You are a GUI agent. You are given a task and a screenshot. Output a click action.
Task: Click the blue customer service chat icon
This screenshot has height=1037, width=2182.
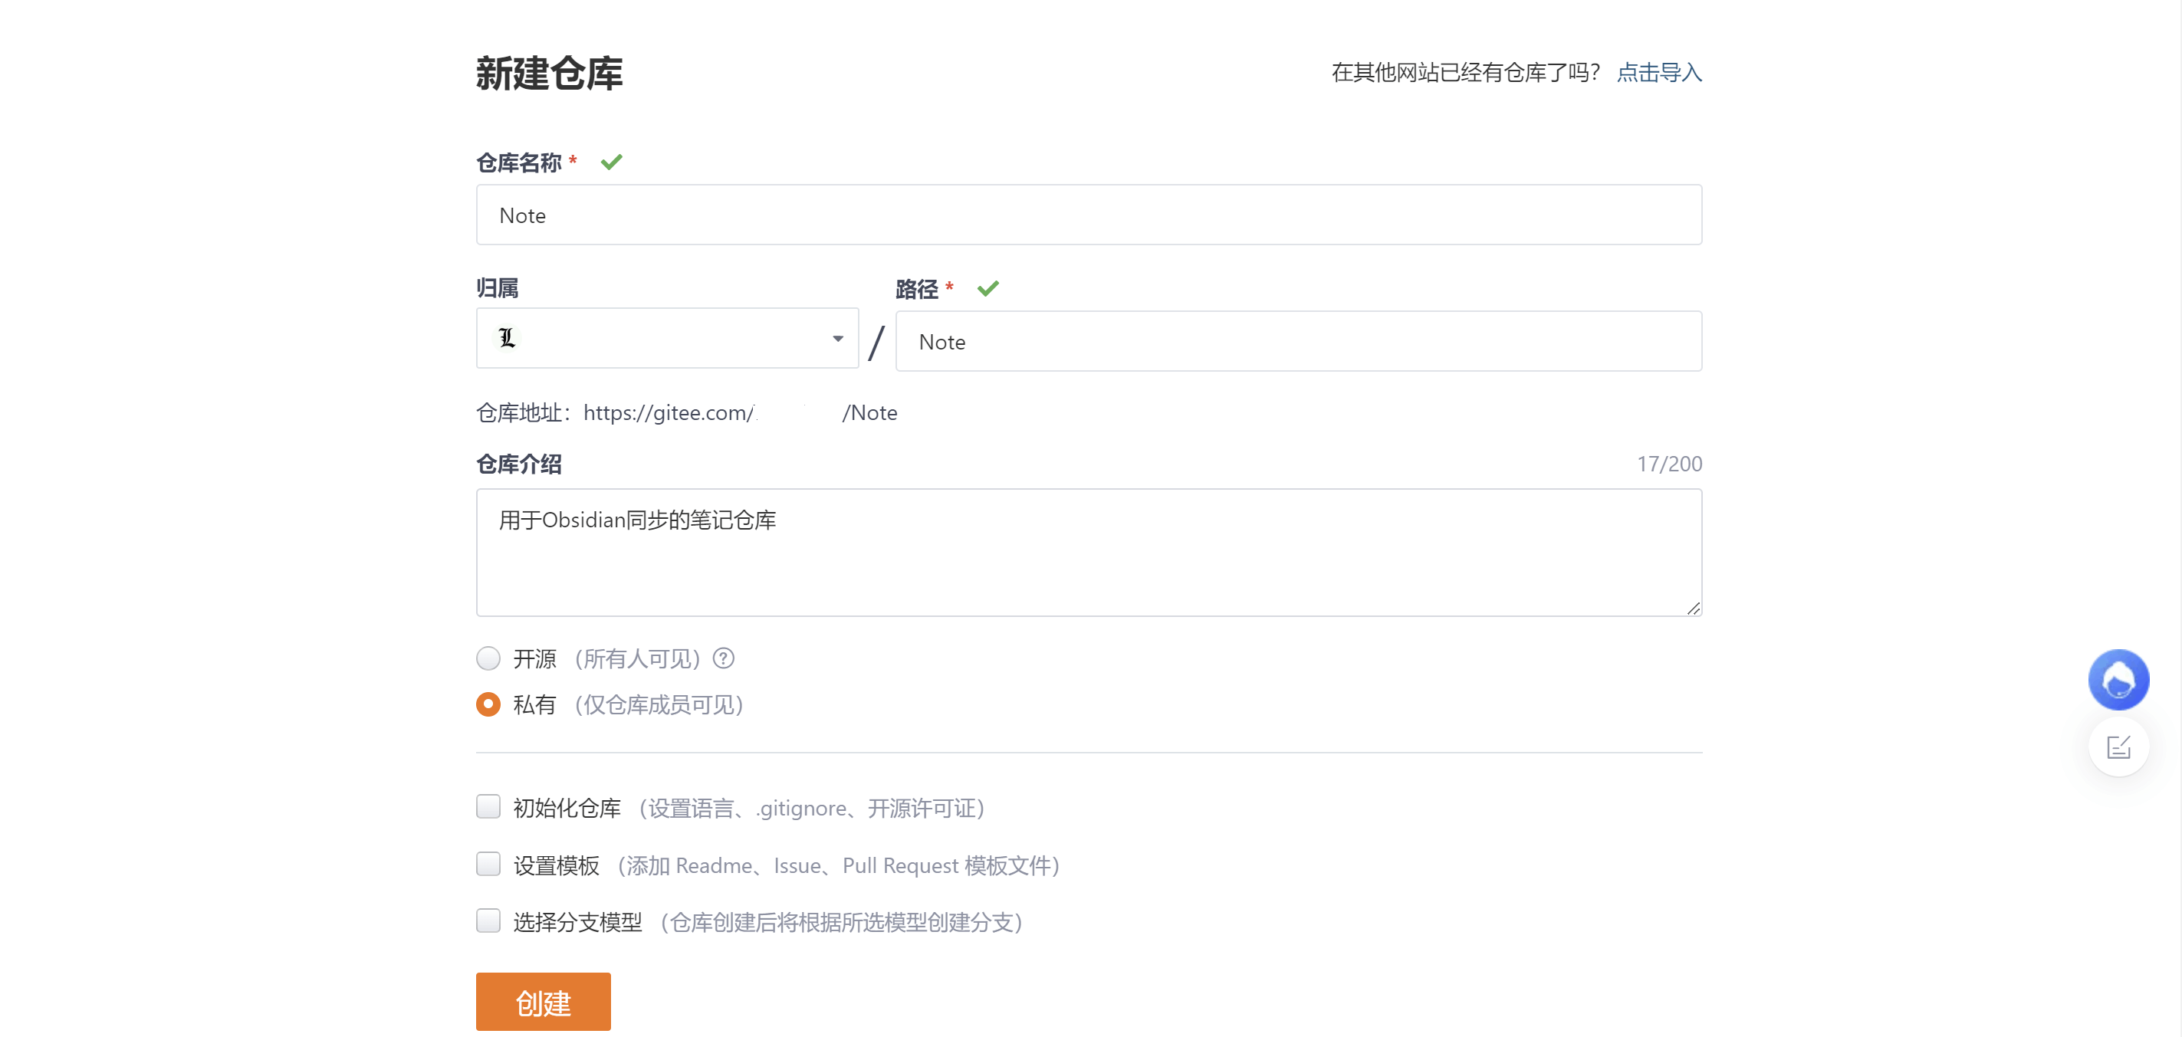pyautogui.click(x=2118, y=679)
